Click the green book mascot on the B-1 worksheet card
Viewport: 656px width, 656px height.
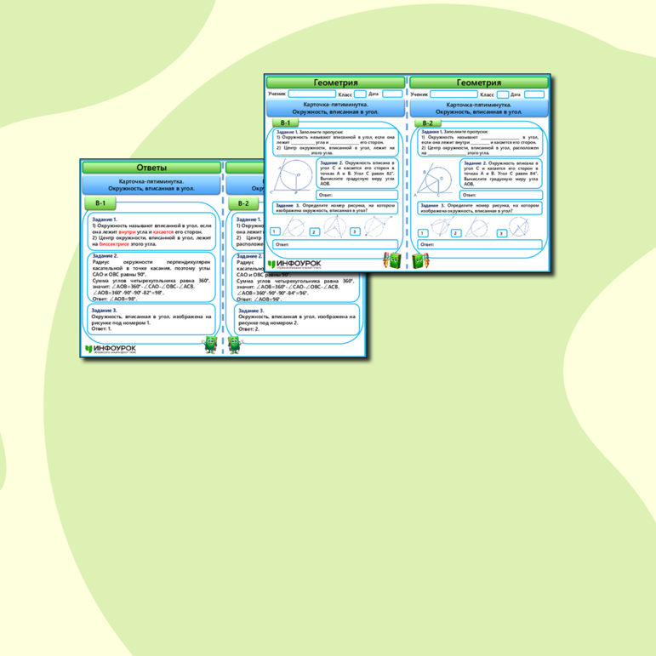[x=391, y=260]
